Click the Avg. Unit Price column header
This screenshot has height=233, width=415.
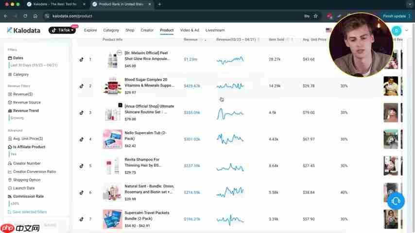pos(314,39)
